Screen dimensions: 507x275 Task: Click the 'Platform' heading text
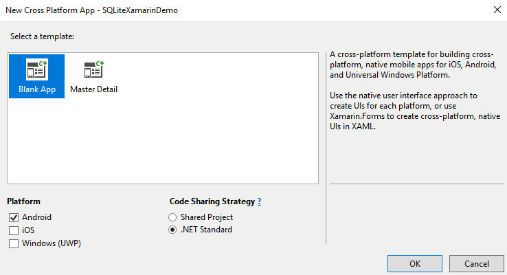coord(23,201)
